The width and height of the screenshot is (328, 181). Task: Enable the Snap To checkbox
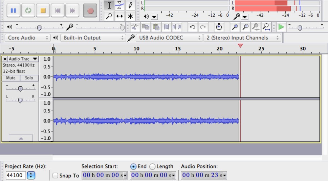point(55,176)
